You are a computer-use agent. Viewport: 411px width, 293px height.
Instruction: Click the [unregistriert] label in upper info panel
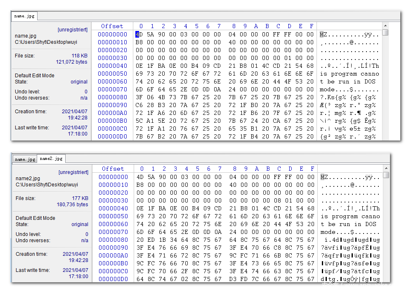[73, 30]
